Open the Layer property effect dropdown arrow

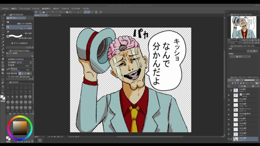click(x=257, y=52)
